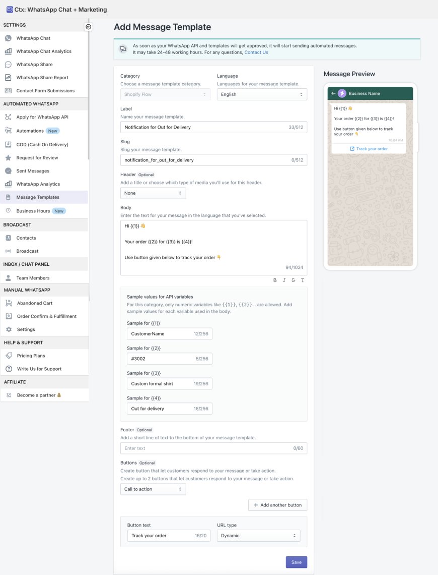
Task: Open the Language dropdown set to English
Action: (x=262, y=94)
